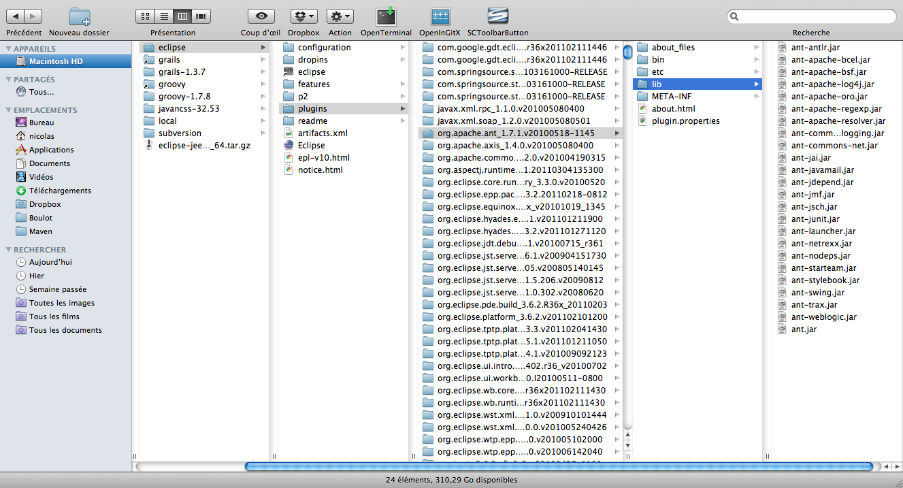Viewport: 903px width, 488px height.
Task: Select Macintosh HD in the sidebar
Action: point(56,61)
